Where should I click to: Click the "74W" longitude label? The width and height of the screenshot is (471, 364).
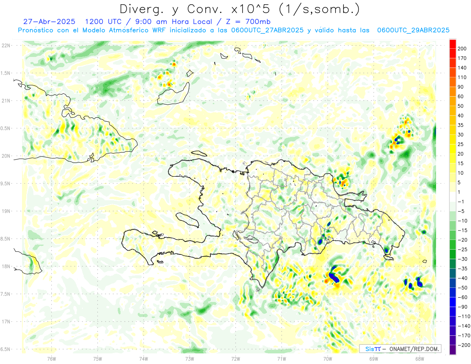(x=144, y=358)
